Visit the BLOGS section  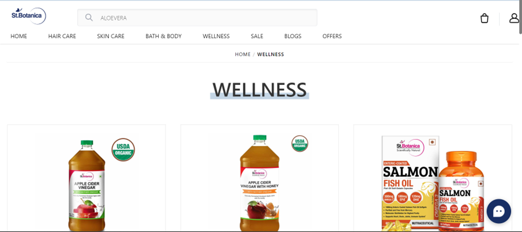click(x=293, y=36)
